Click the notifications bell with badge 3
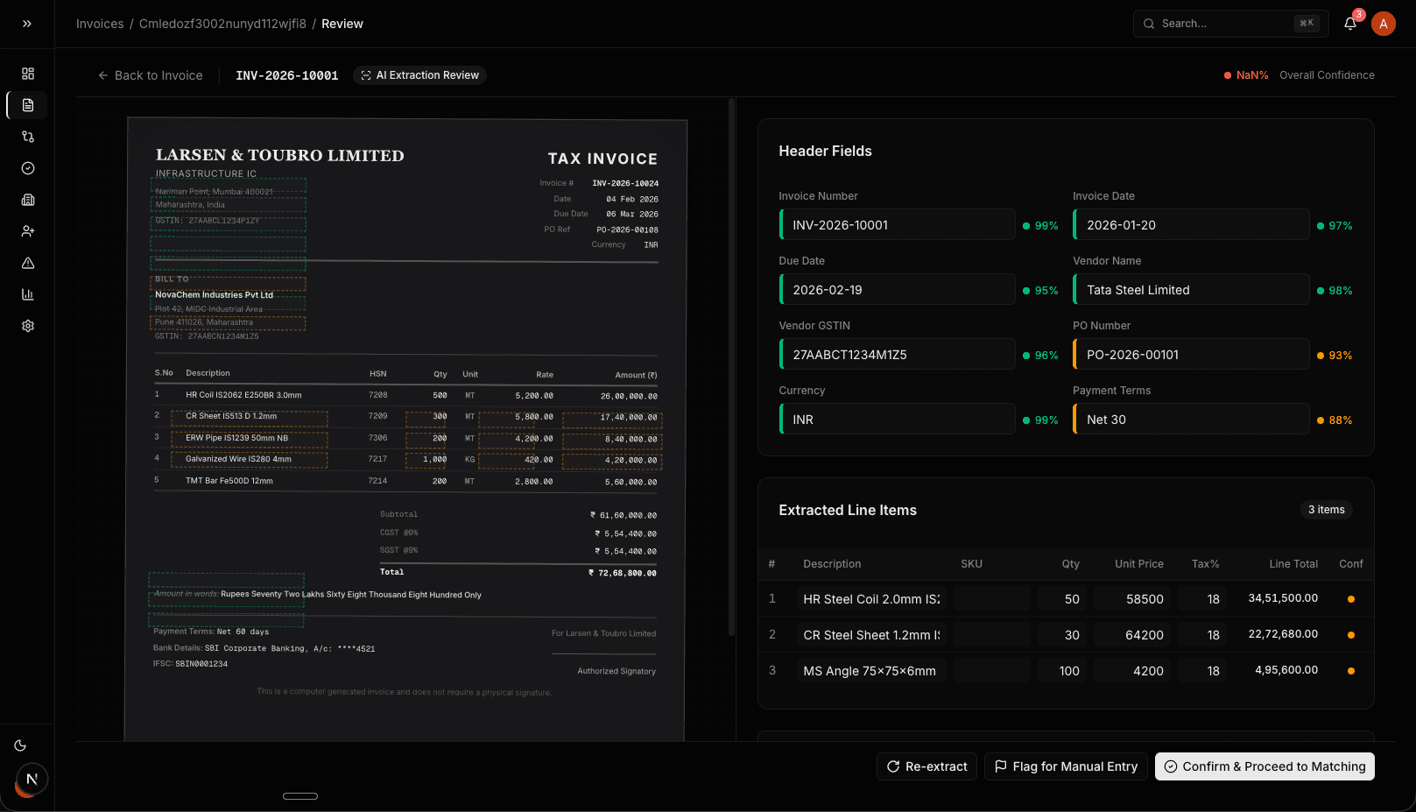 [x=1349, y=24]
